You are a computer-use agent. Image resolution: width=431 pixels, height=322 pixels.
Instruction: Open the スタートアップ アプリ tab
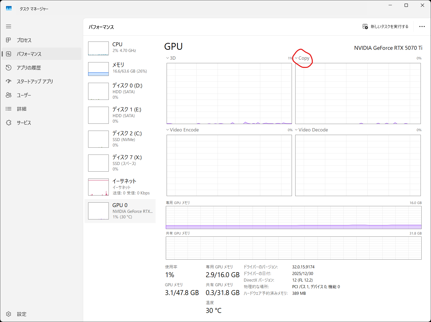point(42,81)
